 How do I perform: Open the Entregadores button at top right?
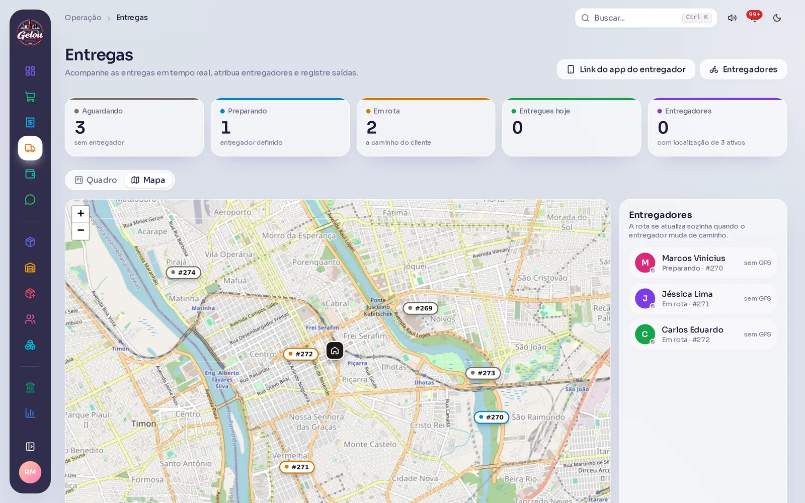(x=743, y=69)
